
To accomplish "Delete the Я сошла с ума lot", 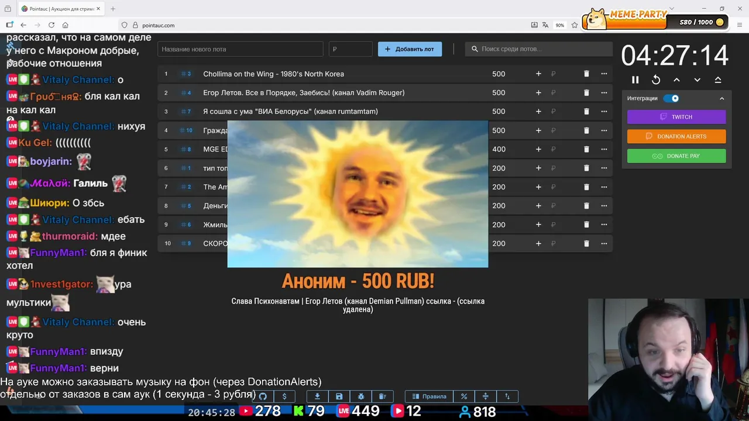I will coord(586,111).
